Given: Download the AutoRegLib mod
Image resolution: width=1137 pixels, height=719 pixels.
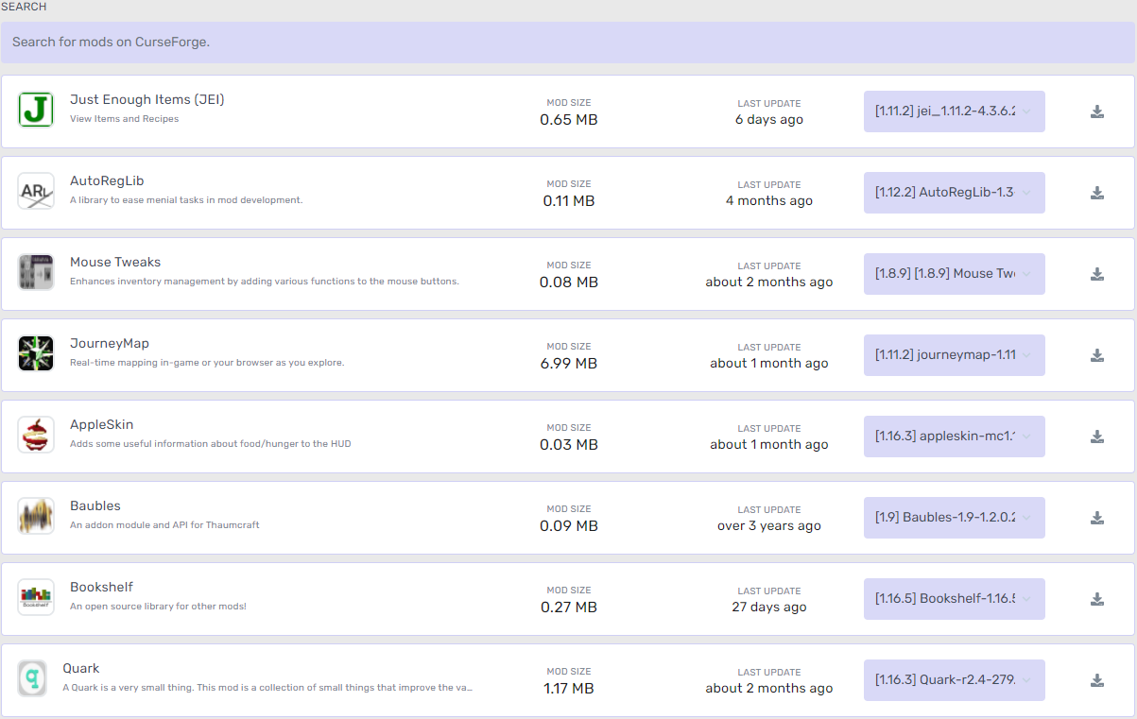Looking at the screenshot, I should 1097,193.
